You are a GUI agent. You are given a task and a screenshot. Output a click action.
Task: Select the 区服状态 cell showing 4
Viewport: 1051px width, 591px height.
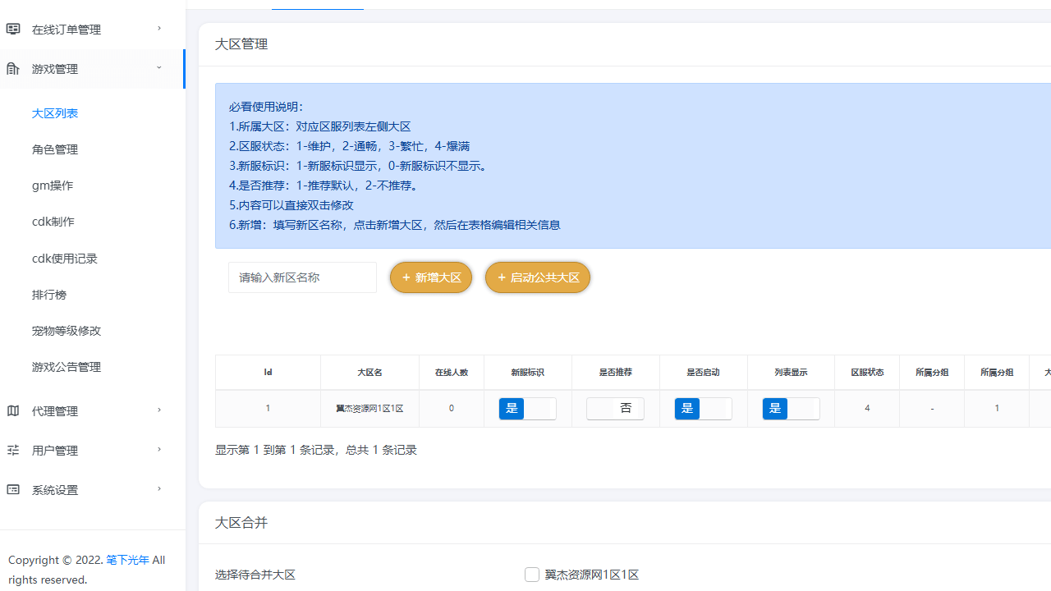tap(867, 408)
